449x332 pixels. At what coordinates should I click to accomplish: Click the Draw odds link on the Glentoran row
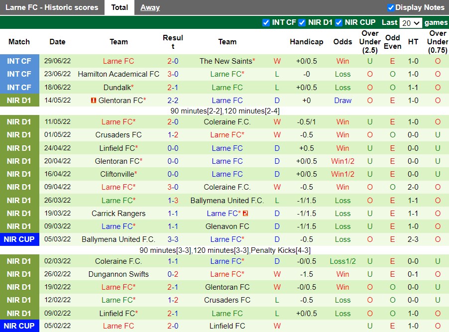(342, 100)
